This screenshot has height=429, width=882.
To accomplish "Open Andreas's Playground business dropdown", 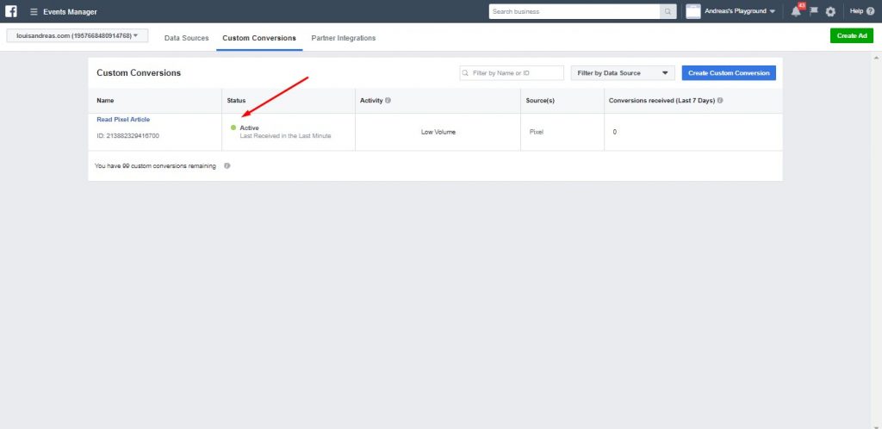I will tap(740, 11).
